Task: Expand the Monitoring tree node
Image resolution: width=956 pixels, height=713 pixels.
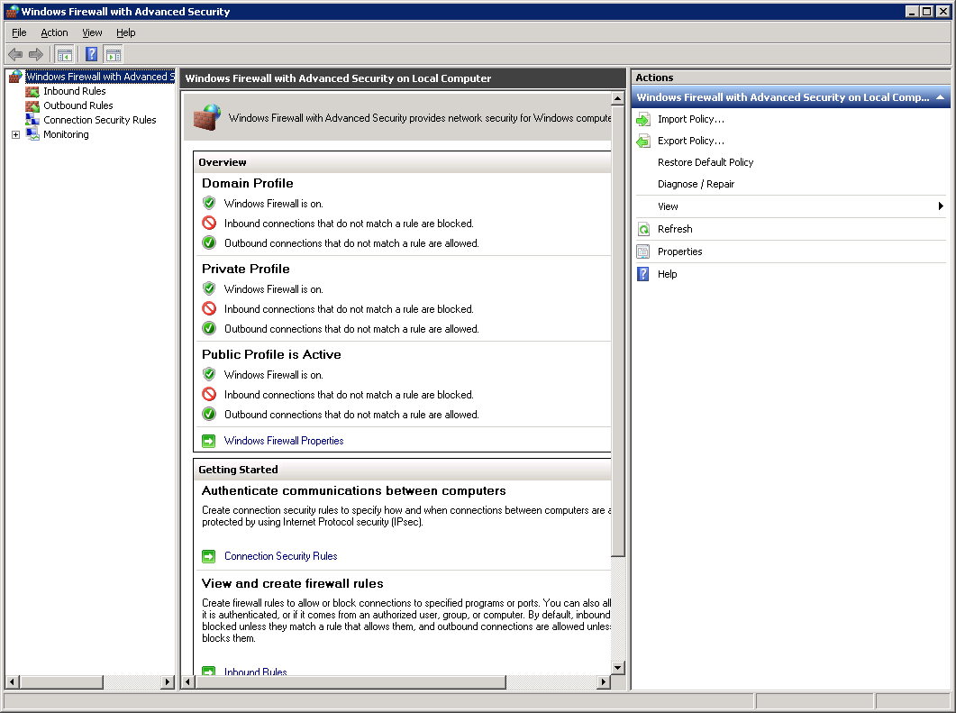Action: tap(16, 135)
